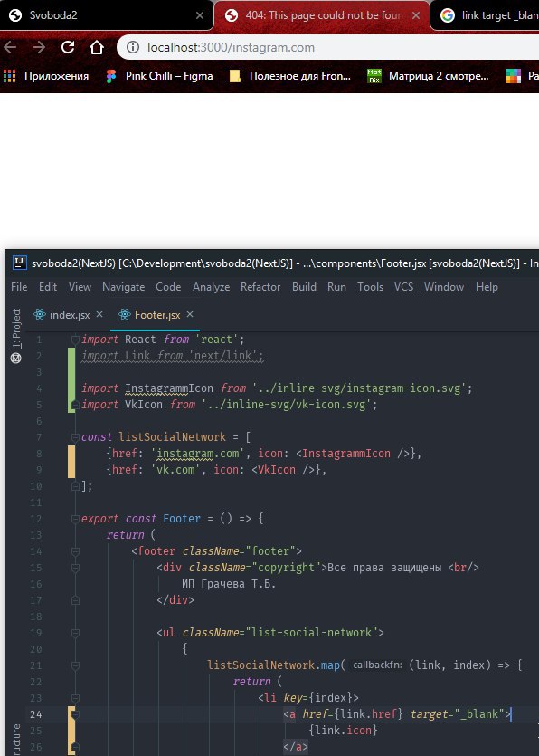Collapse the copyright div fold at line 15
Image resolution: width=539 pixels, height=756 pixels.
75,568
